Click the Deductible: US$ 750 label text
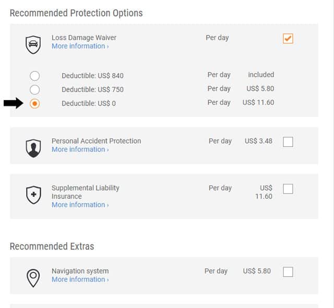 click(x=92, y=89)
